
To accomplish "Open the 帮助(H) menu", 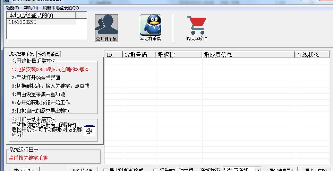I will pos(31,8).
